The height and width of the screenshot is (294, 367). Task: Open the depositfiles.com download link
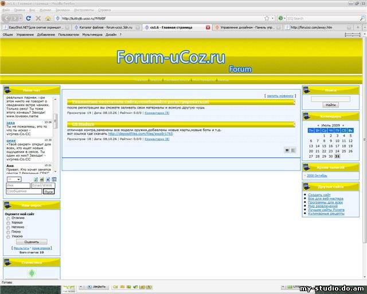(140, 134)
